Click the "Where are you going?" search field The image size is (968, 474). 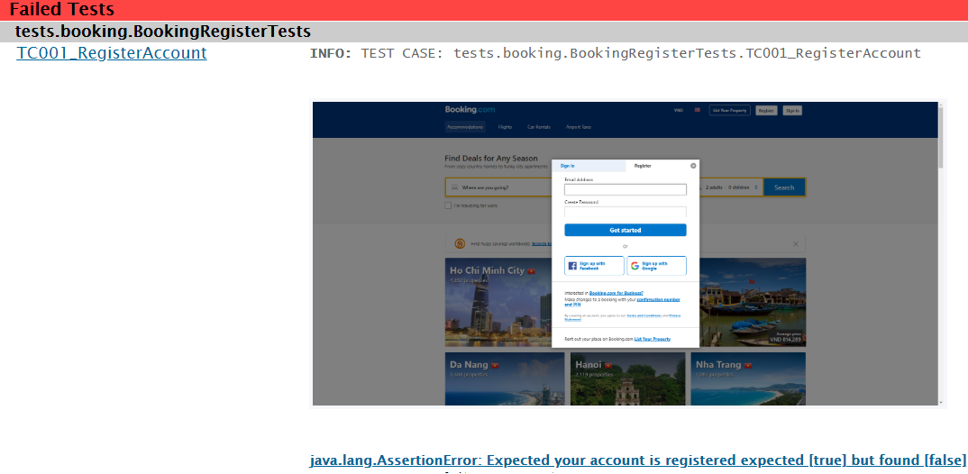[498, 187]
